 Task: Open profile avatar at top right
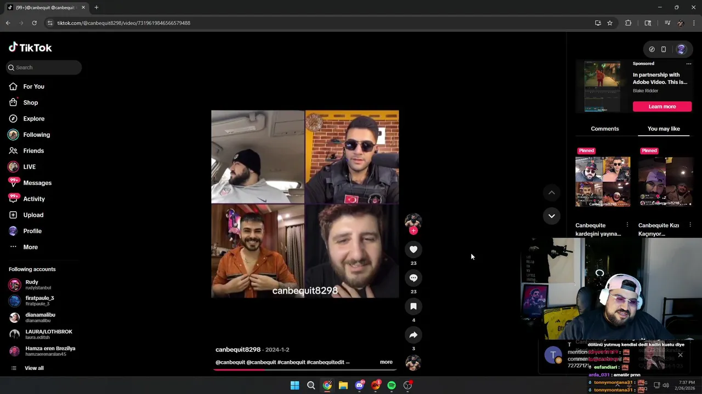coord(681,49)
